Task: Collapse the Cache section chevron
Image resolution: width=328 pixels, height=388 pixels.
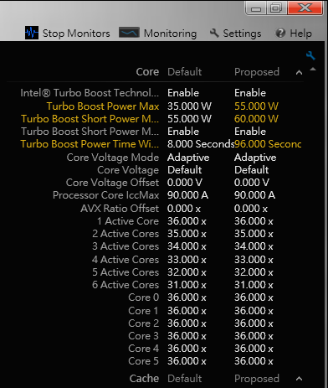Action: [x=299, y=379]
